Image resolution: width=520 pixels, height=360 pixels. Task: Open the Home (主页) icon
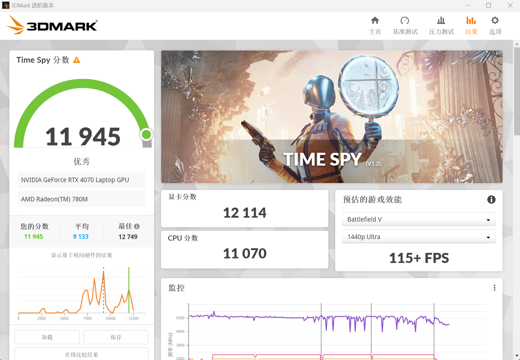375,21
